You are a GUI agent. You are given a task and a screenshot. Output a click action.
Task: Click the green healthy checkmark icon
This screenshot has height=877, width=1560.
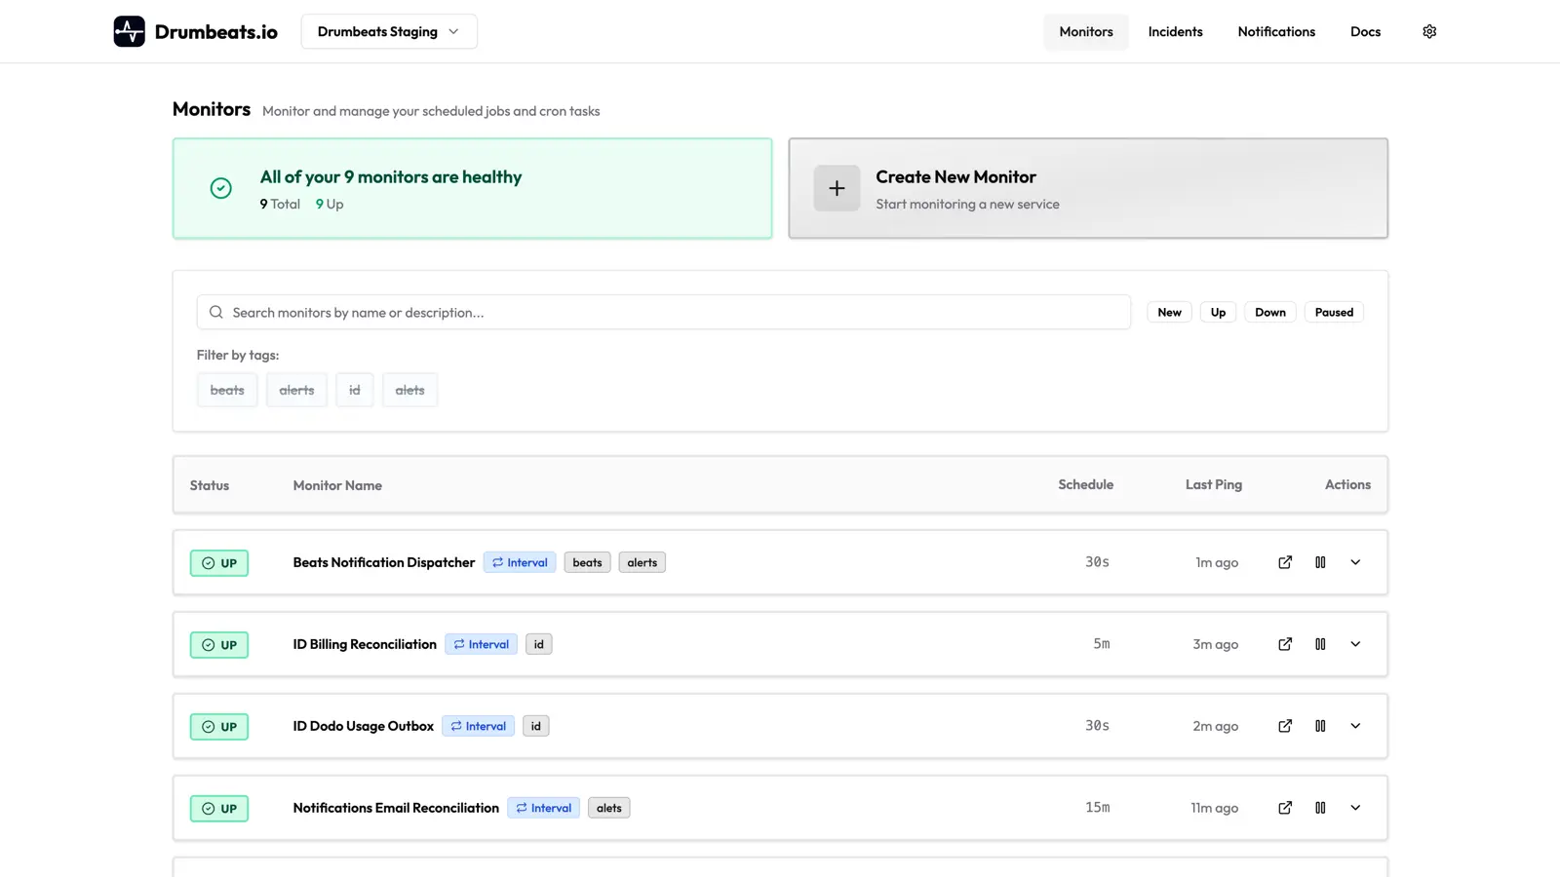point(221,188)
